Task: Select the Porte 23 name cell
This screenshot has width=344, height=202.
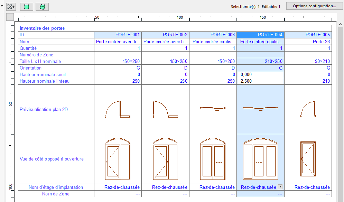Action: 308,42
